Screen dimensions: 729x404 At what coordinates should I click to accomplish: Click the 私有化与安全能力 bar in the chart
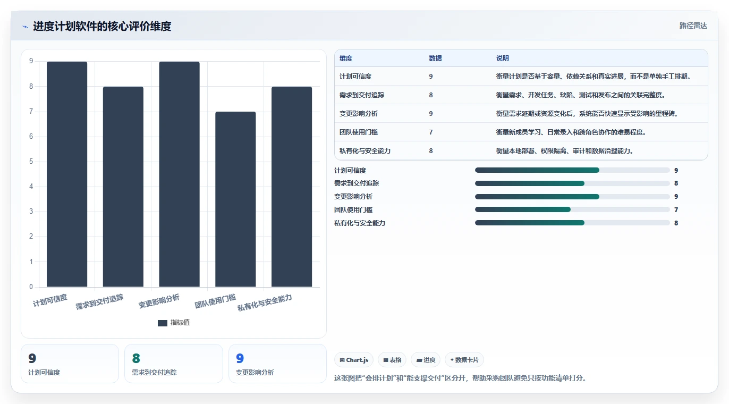(292, 187)
